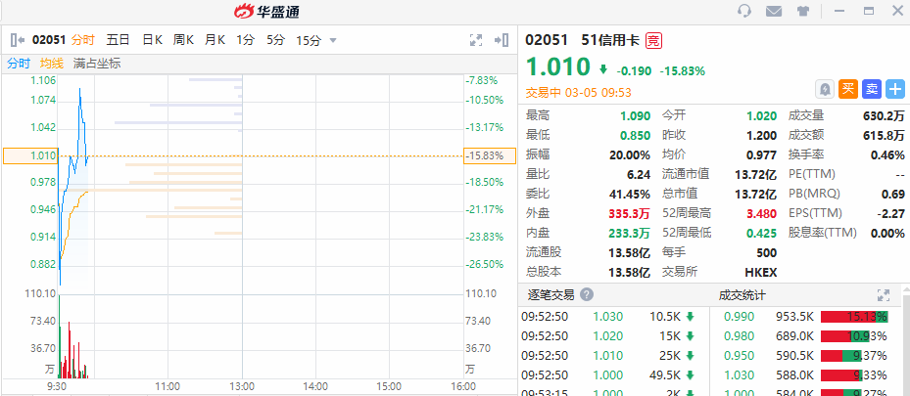Click help icon beside 逐笔交易
This screenshot has height=396, width=910.
(586, 294)
